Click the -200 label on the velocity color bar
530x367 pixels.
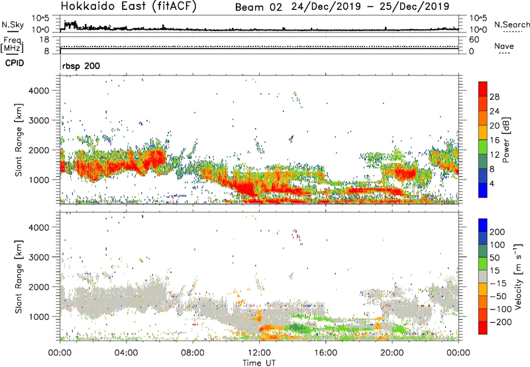click(x=500, y=322)
